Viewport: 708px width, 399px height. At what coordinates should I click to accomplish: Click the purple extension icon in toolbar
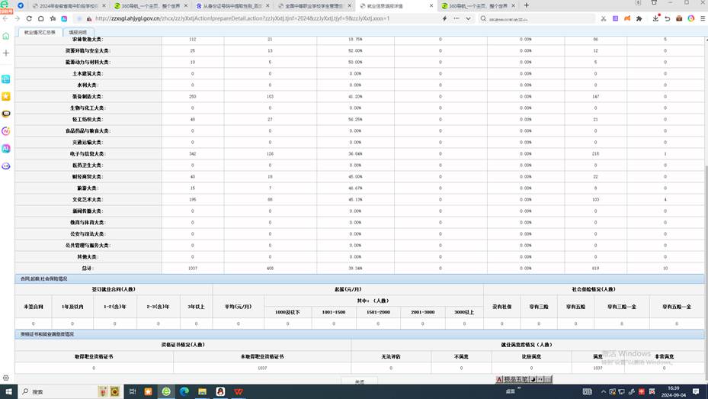615,18
